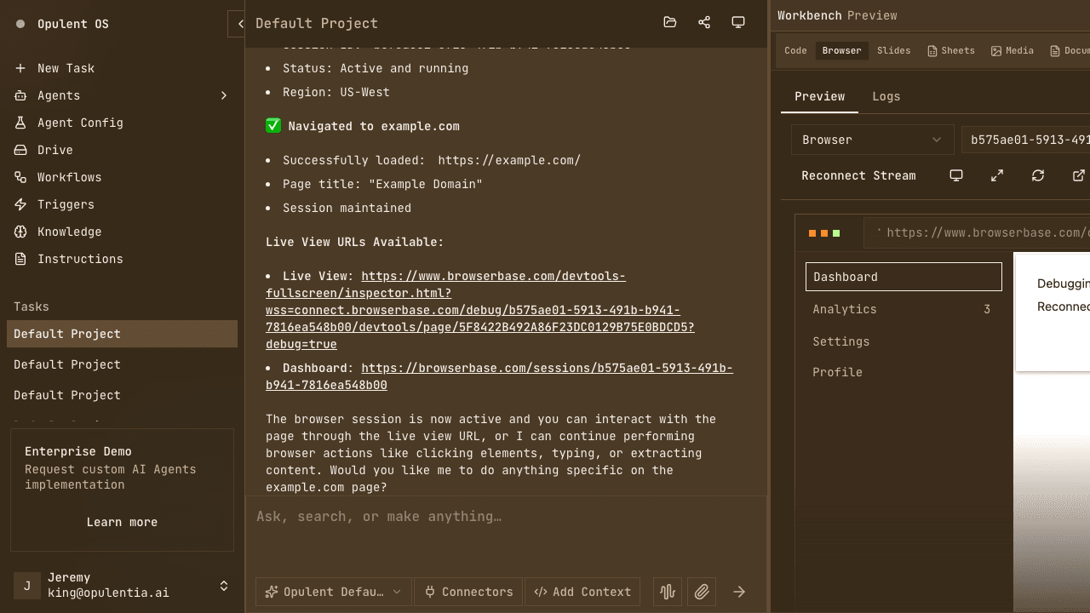1090x613 pixels.
Task: Open the Browser preview type dropdown
Action: (872, 140)
